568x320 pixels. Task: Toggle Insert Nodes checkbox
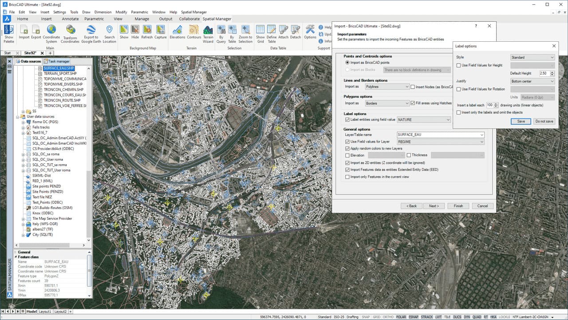pos(413,87)
